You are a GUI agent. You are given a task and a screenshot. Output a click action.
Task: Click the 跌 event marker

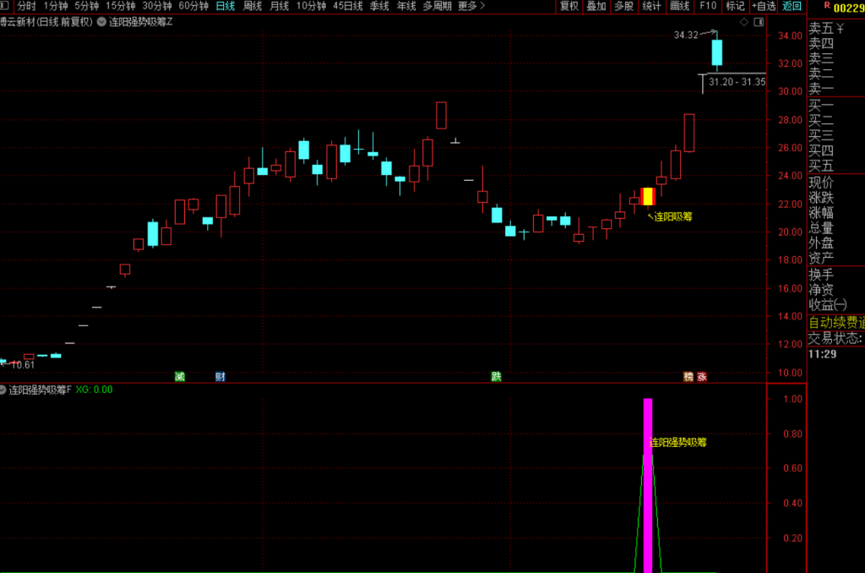coord(497,376)
